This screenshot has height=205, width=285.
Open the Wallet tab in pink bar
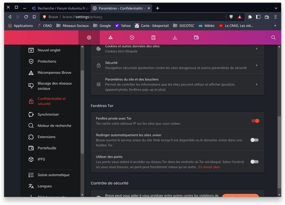tap(196, 38)
